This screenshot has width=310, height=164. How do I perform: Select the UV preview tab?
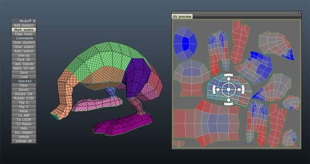tap(182, 16)
